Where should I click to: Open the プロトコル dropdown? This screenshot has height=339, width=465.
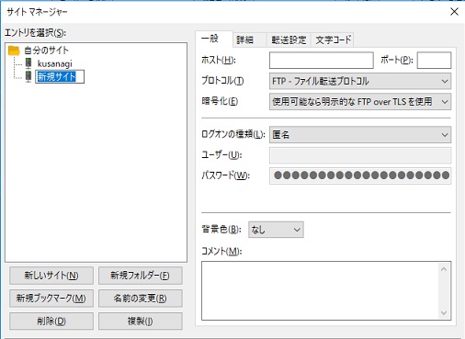pos(360,81)
